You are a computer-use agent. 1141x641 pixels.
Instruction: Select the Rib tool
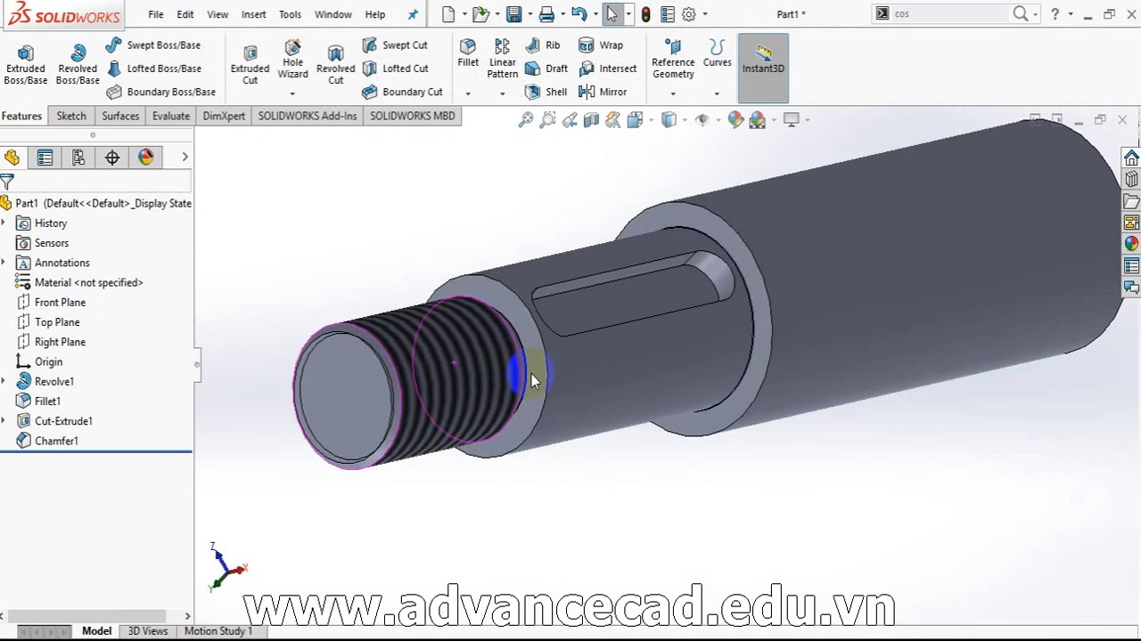[x=543, y=45]
